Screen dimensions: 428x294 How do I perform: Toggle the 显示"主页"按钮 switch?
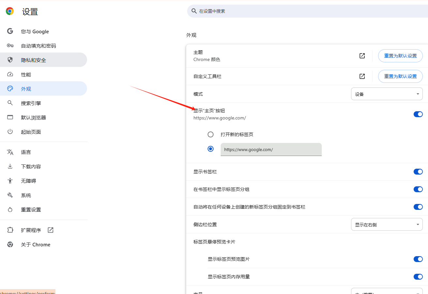[x=418, y=114]
